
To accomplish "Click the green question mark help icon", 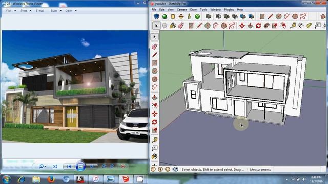I will coord(197,16).
